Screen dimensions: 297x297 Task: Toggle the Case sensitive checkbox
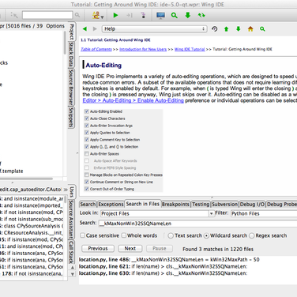coord(83,235)
